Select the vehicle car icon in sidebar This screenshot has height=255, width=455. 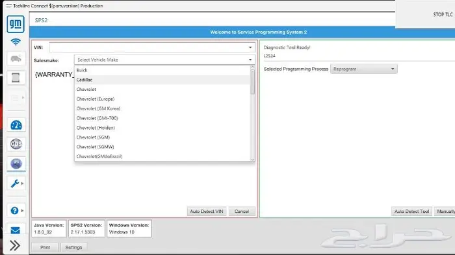[16, 58]
